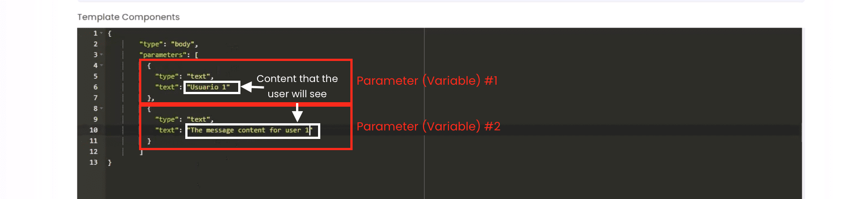Image resolution: width=855 pixels, height=199 pixels.
Task: Click the Template Components heading
Action: coord(128,17)
